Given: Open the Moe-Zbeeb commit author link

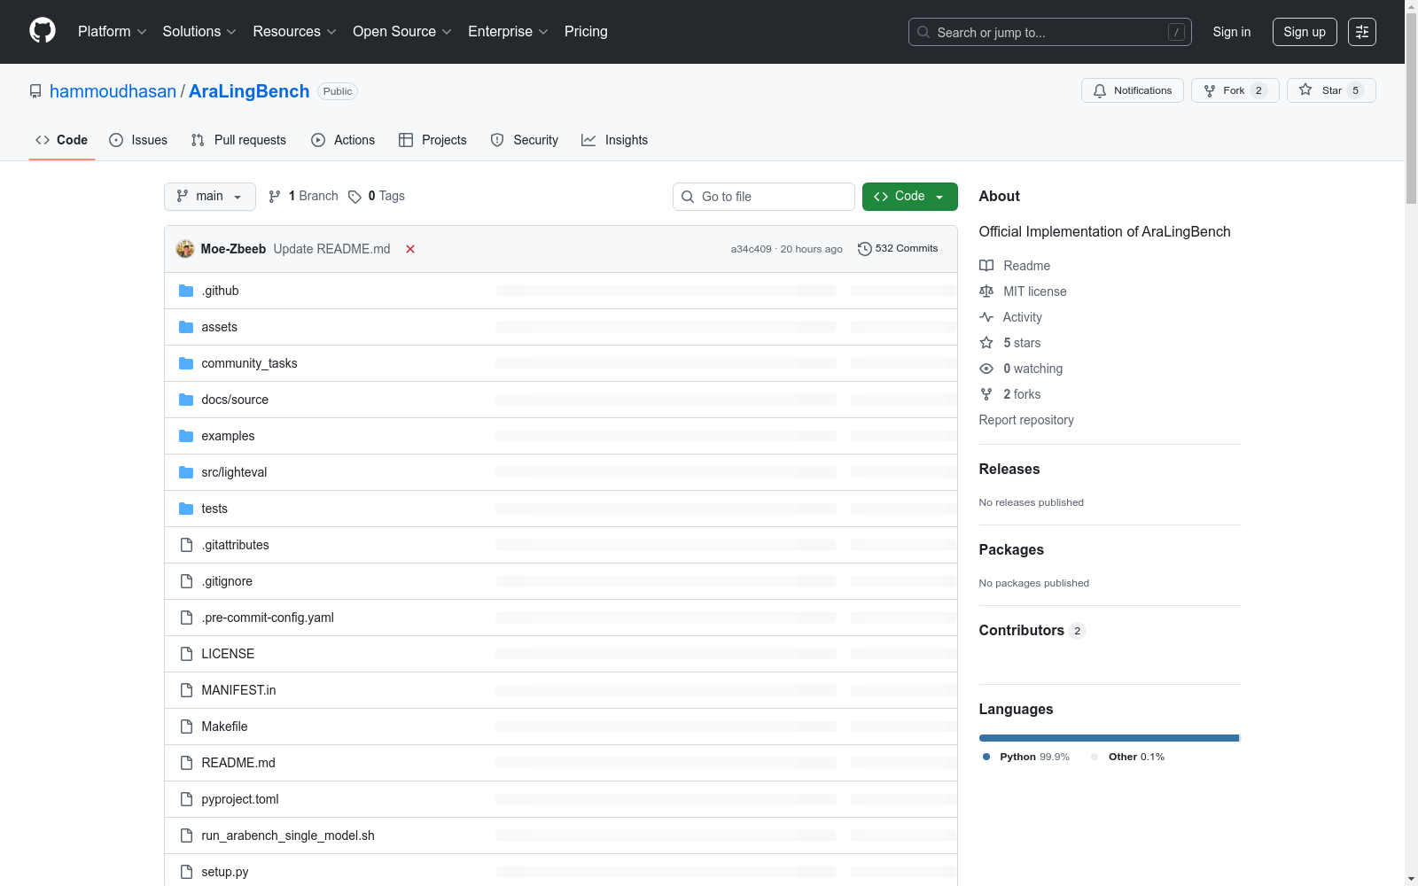Looking at the screenshot, I should [x=233, y=249].
